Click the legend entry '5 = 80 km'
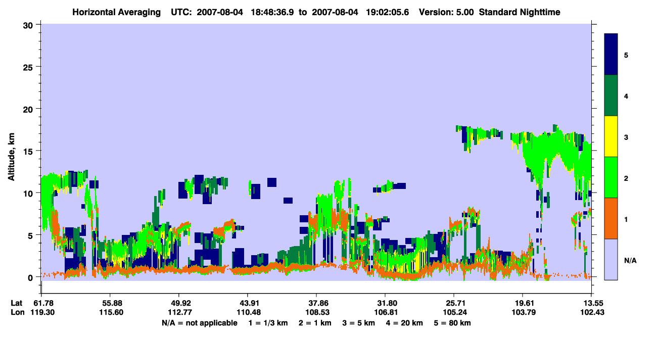Screen dimensions: 657x337 click(x=452, y=322)
